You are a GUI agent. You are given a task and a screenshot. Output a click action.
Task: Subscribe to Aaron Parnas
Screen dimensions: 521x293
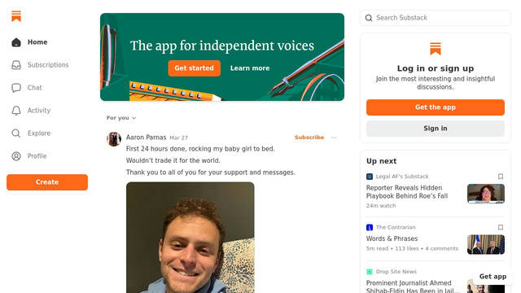(309, 138)
